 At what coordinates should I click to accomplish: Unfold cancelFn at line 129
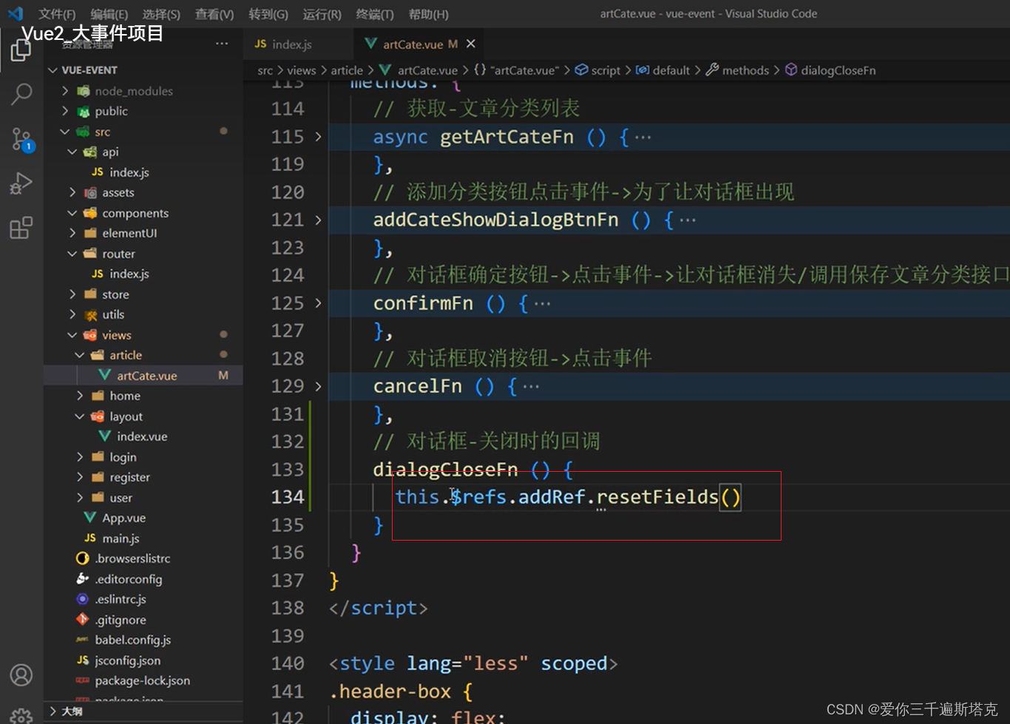(318, 386)
